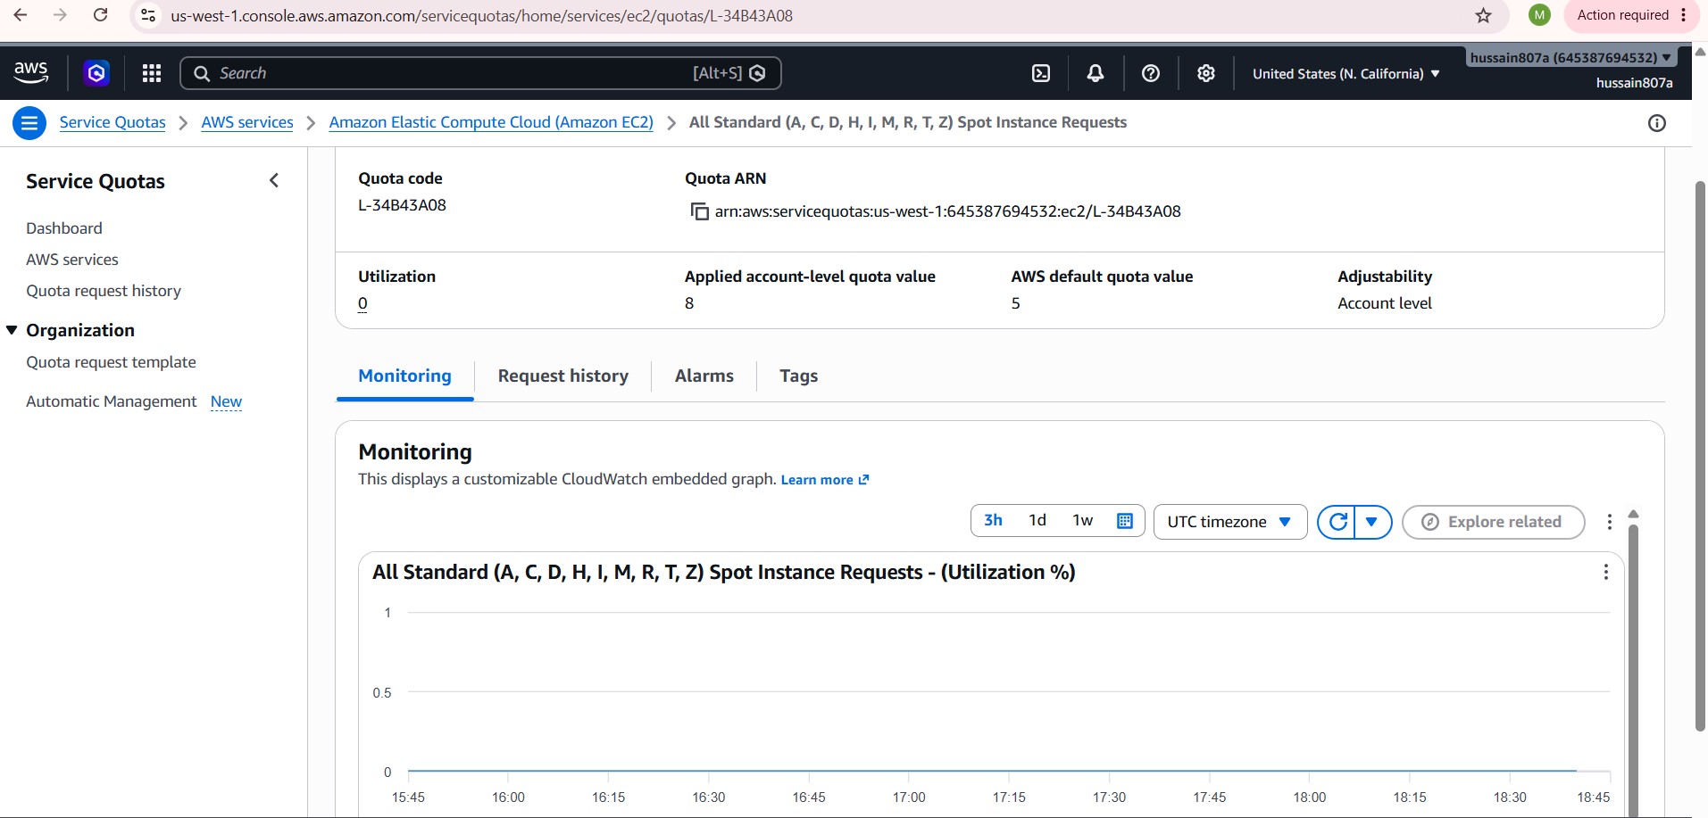This screenshot has width=1708, height=818.
Task: Click the New badge link
Action: [x=227, y=401]
